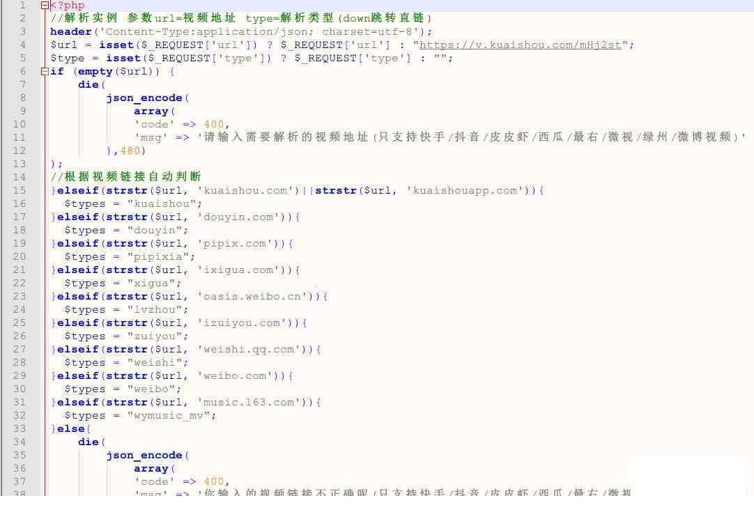Click the "wymusic_mv" value on line 32
The height and width of the screenshot is (512, 754).
click(169, 415)
